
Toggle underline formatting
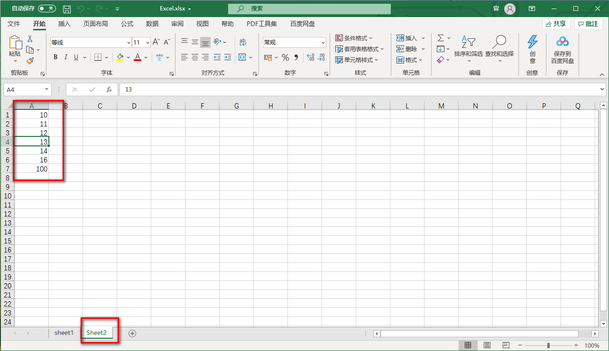tap(75, 57)
